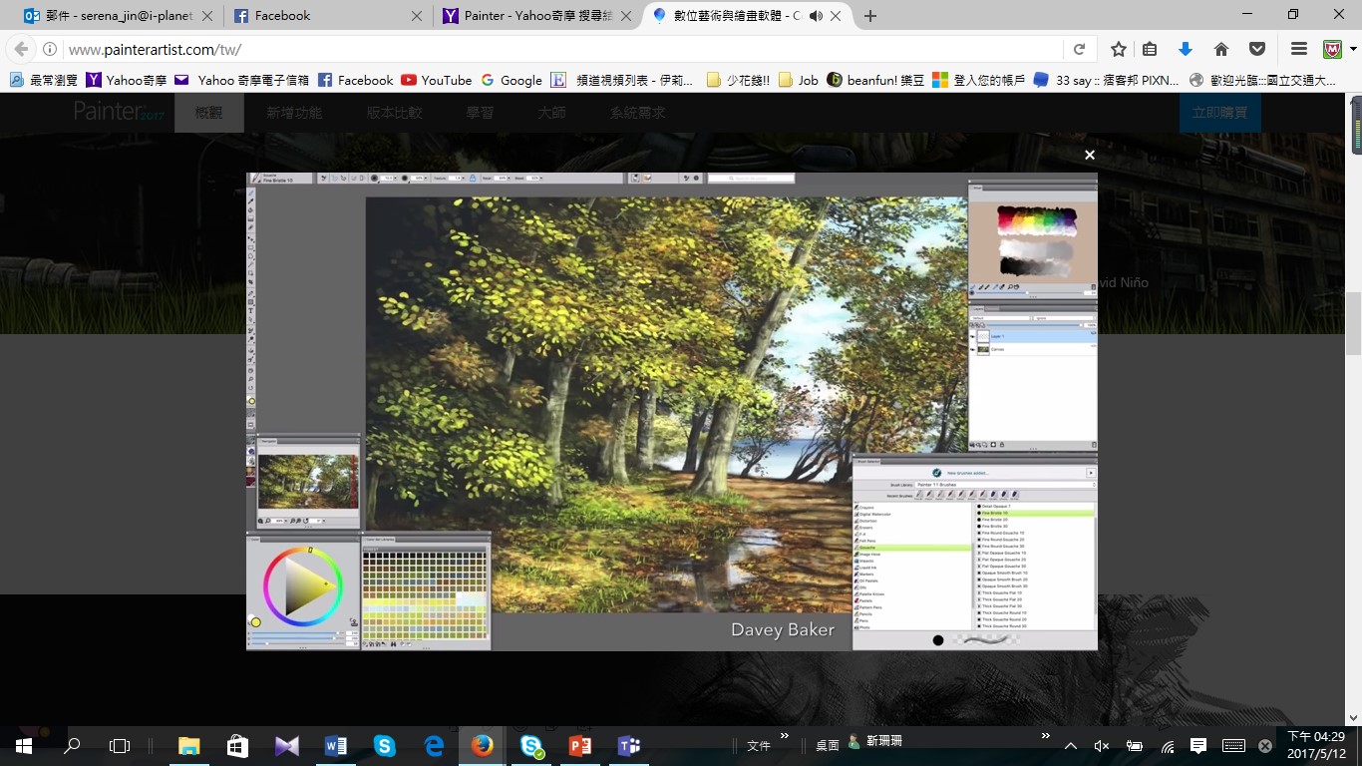Reload the current page
1362x766 pixels.
coord(1079,49)
